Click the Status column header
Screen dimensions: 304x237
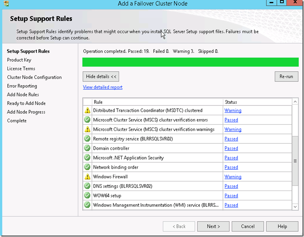257,102
